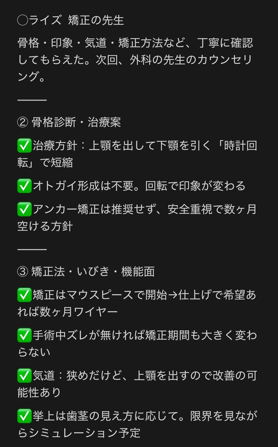Click the green checkmark beside 挙上は歯茎
278x447 pixels.
click(24, 416)
